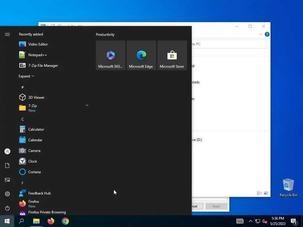Open Pictures from Start sidebar

click(7, 180)
